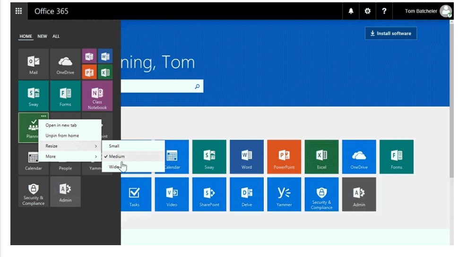Open Excel tile on main page
Image resolution: width=459 pixels, height=257 pixels.
pyautogui.click(x=322, y=157)
